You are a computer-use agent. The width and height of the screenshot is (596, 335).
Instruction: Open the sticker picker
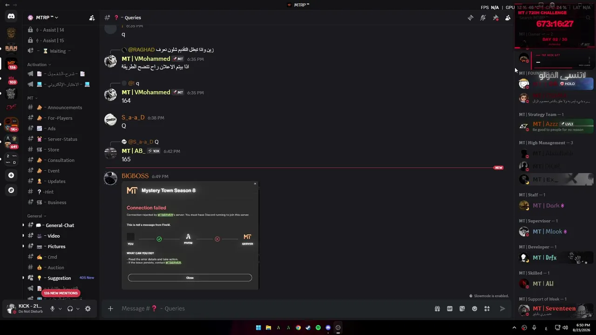coord(462,308)
